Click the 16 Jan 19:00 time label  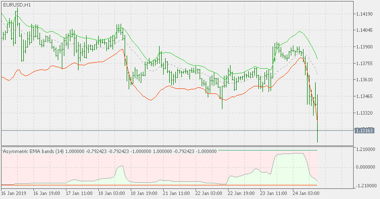[47, 193]
